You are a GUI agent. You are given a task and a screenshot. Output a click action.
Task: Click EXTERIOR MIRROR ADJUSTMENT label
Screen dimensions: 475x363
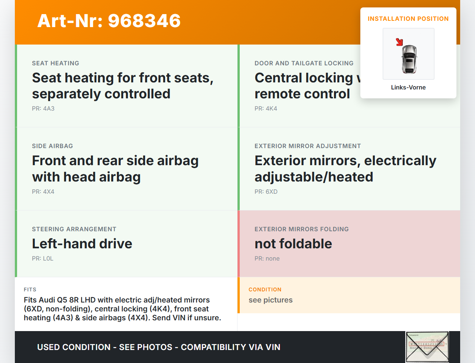pos(308,146)
